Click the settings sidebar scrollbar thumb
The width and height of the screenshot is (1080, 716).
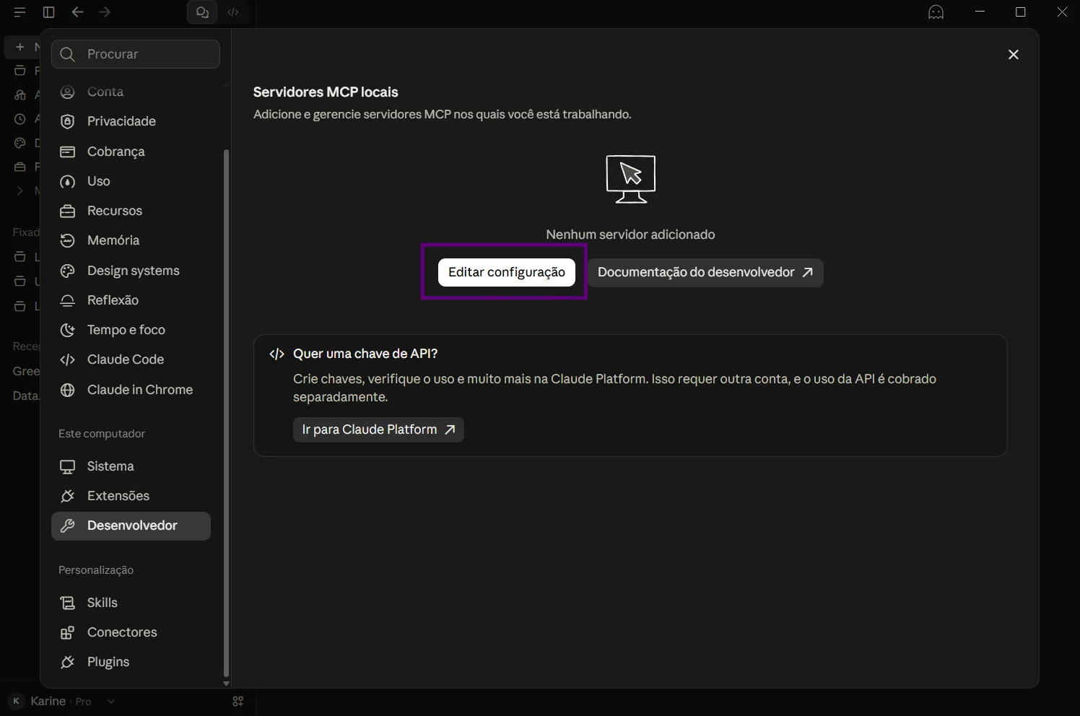pyautogui.click(x=226, y=413)
